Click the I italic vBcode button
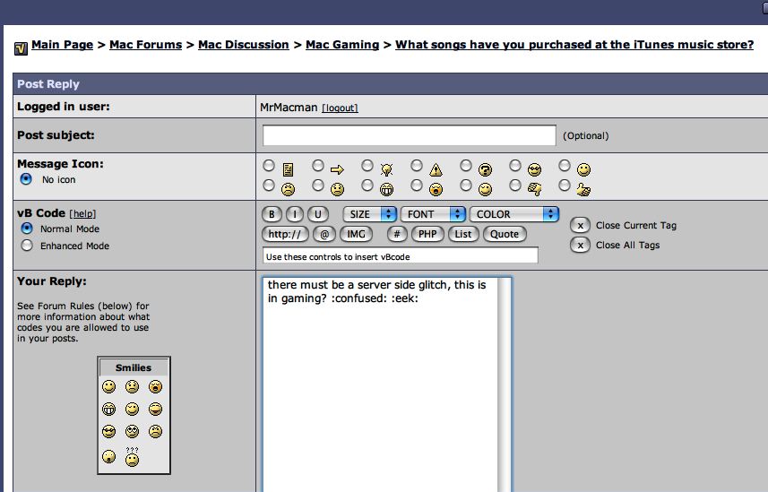 [x=294, y=214]
